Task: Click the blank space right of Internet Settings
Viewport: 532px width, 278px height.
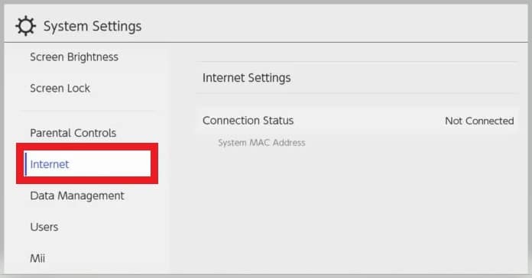Action: coord(404,78)
